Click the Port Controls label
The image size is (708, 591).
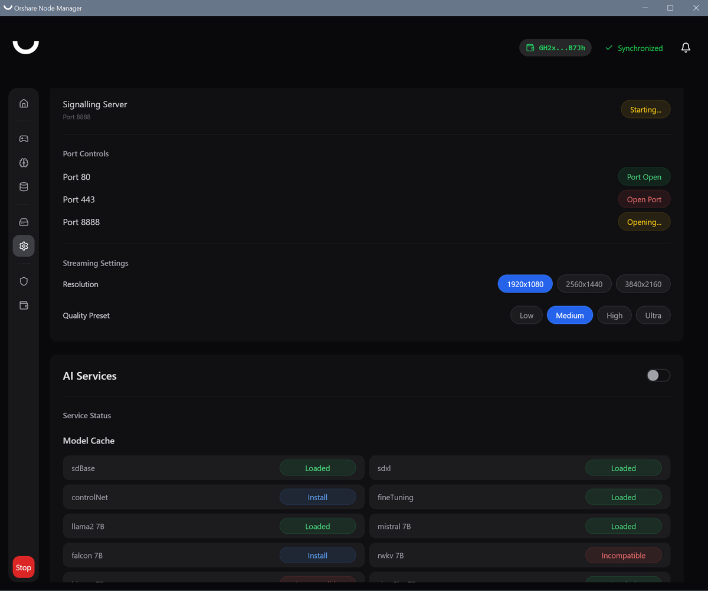coord(86,153)
